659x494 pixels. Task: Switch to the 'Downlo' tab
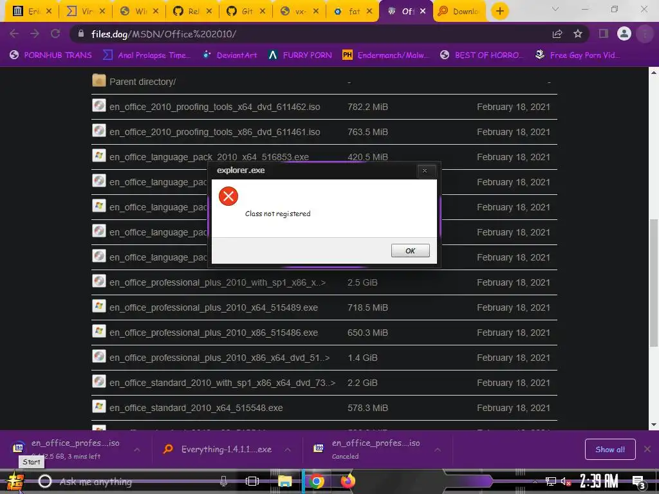[x=459, y=12]
